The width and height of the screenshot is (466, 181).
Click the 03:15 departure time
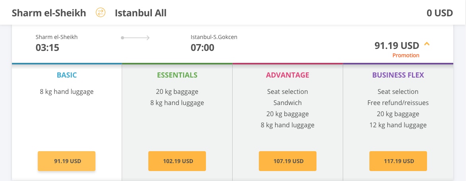(47, 48)
